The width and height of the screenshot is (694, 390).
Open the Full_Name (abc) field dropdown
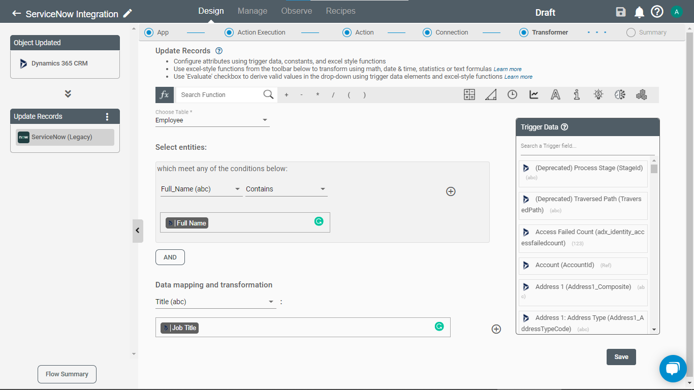[201, 189]
